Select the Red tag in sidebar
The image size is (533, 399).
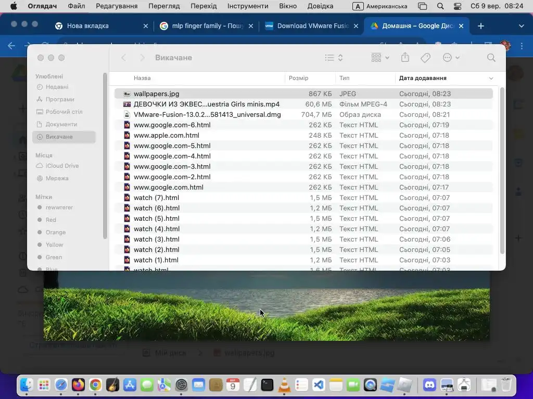click(x=64, y=220)
